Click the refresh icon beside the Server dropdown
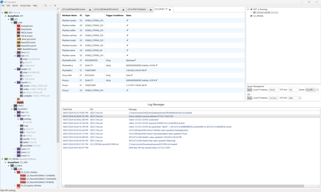Screen dimensions: 321x192 (x=318, y=90)
